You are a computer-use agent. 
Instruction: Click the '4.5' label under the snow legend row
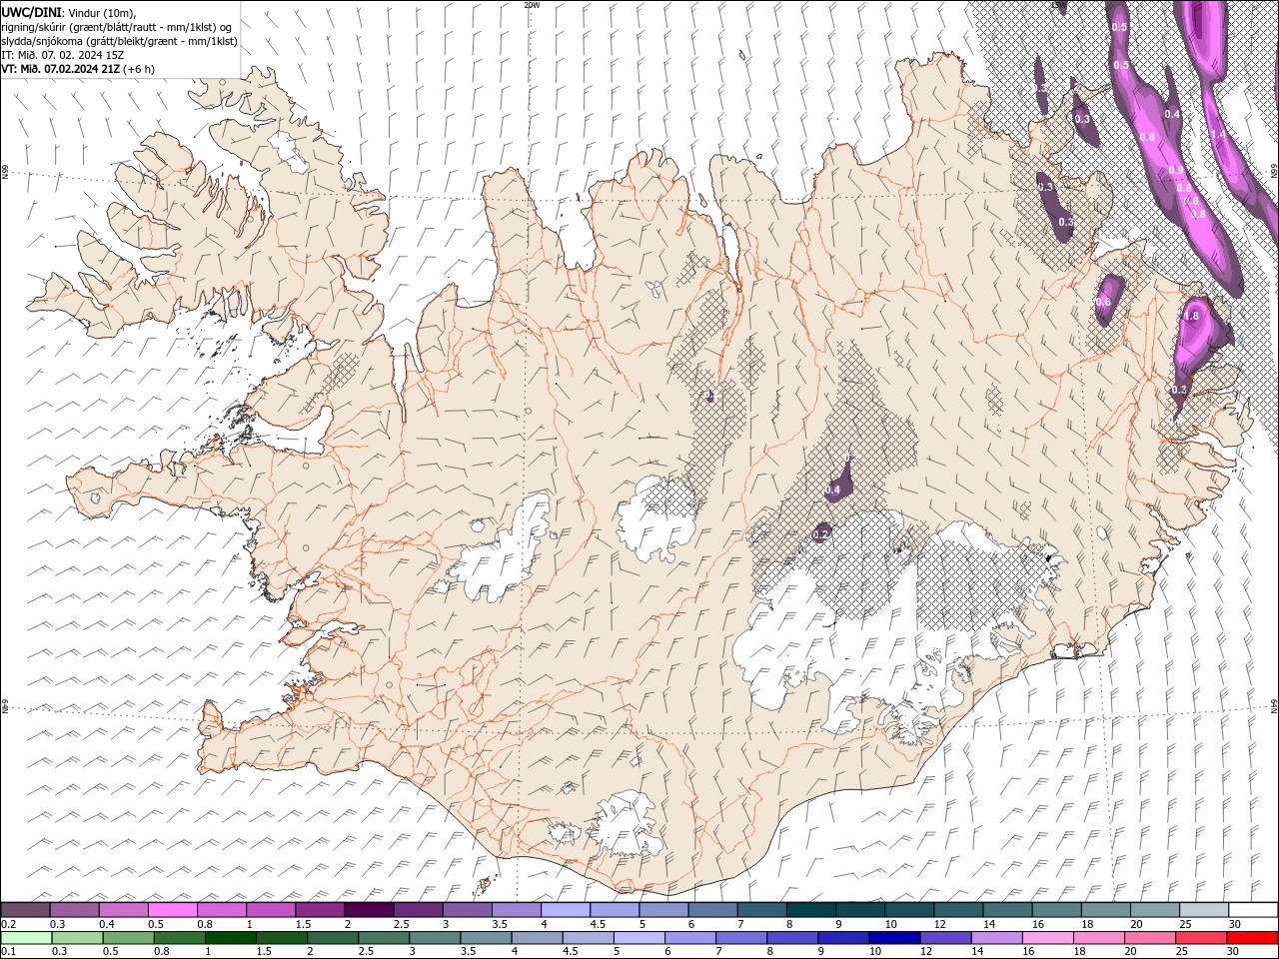point(598,924)
